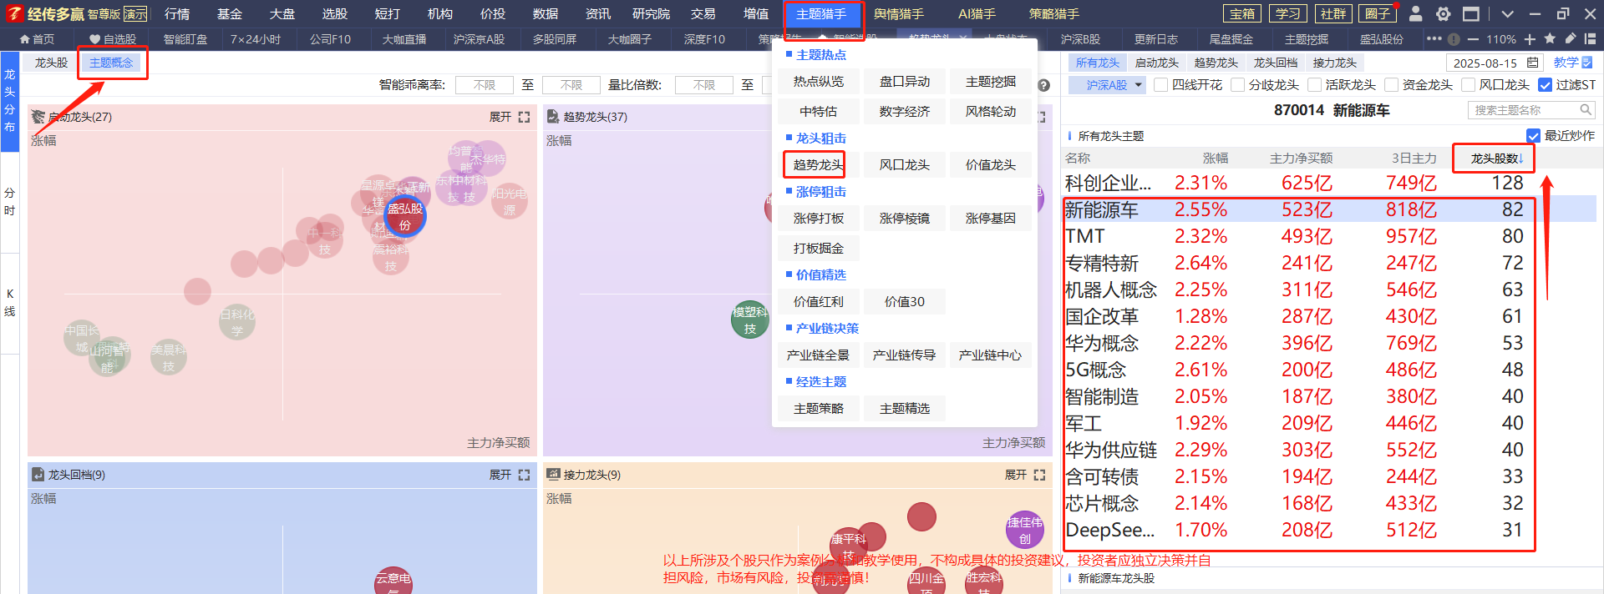The image size is (1604, 594).
Task: Open the title bar chevron dropdown
Action: (1507, 14)
